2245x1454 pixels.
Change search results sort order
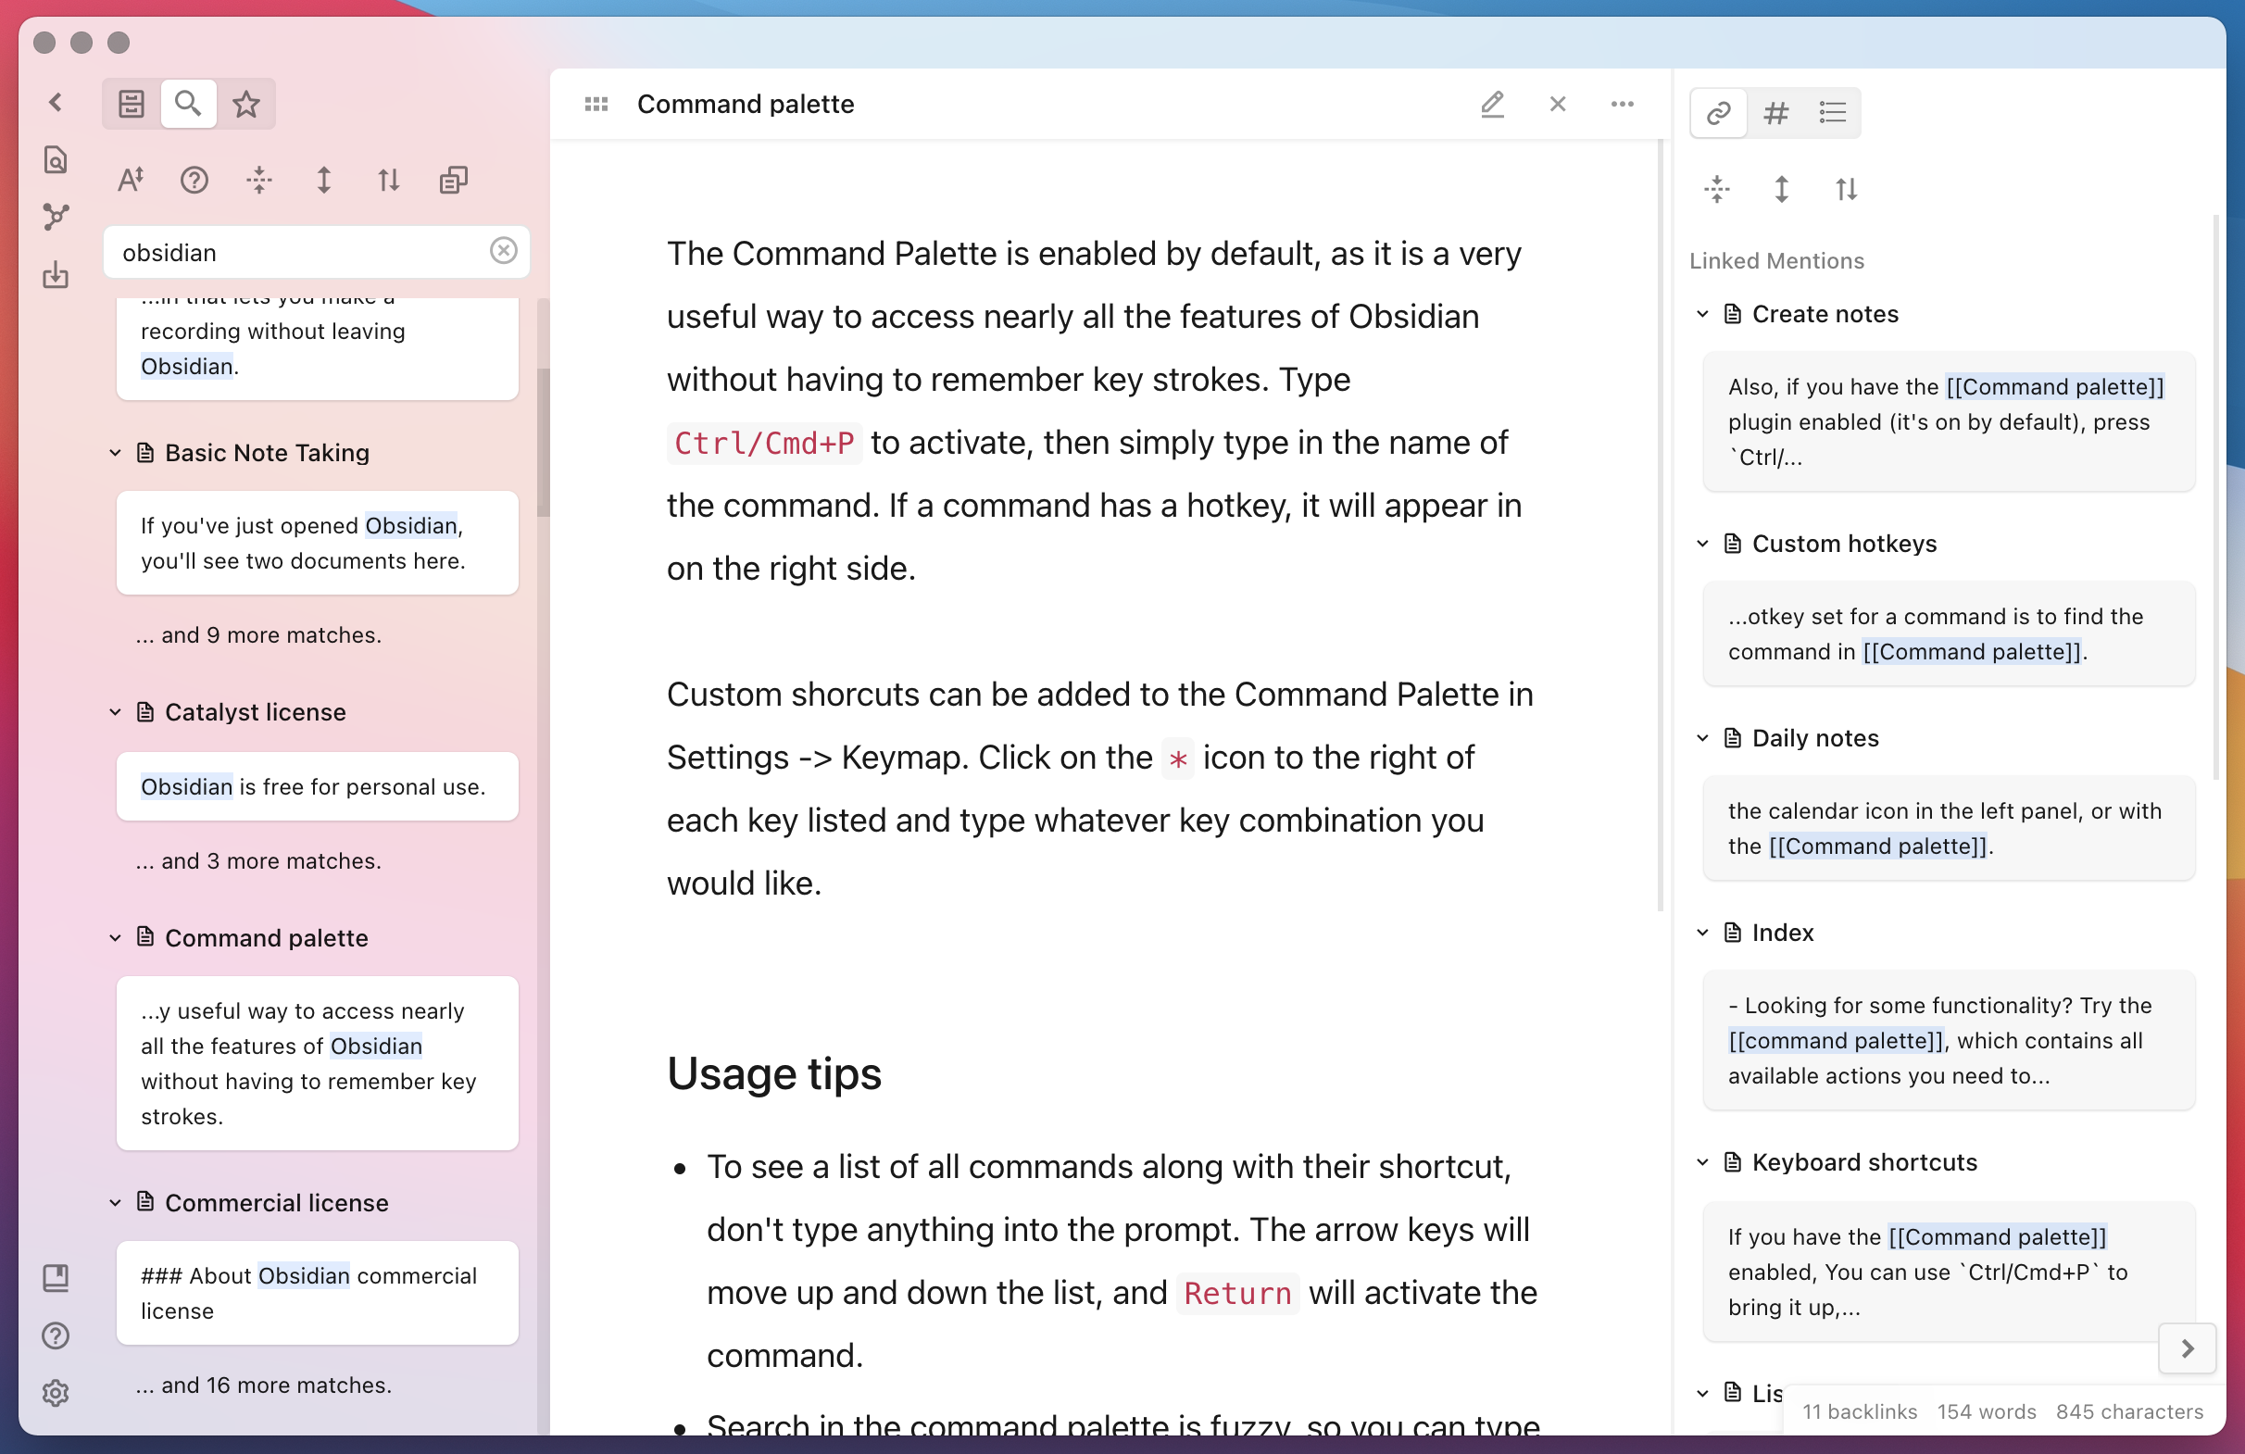tap(389, 179)
